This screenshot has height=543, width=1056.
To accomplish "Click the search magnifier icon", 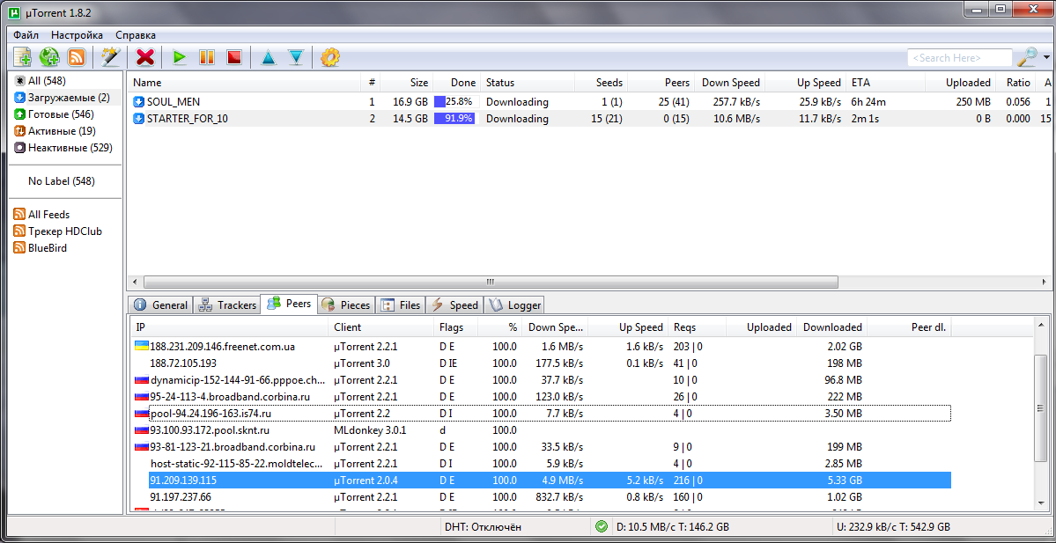I will [1028, 57].
